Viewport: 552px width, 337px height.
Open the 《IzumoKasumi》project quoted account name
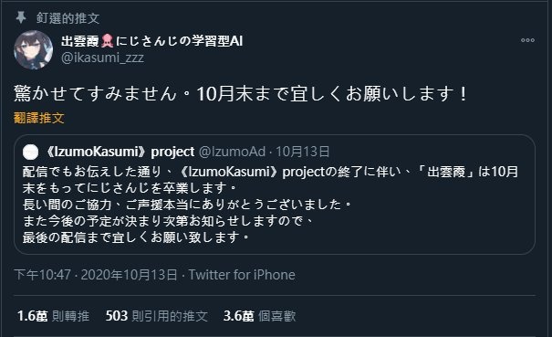[120, 152]
